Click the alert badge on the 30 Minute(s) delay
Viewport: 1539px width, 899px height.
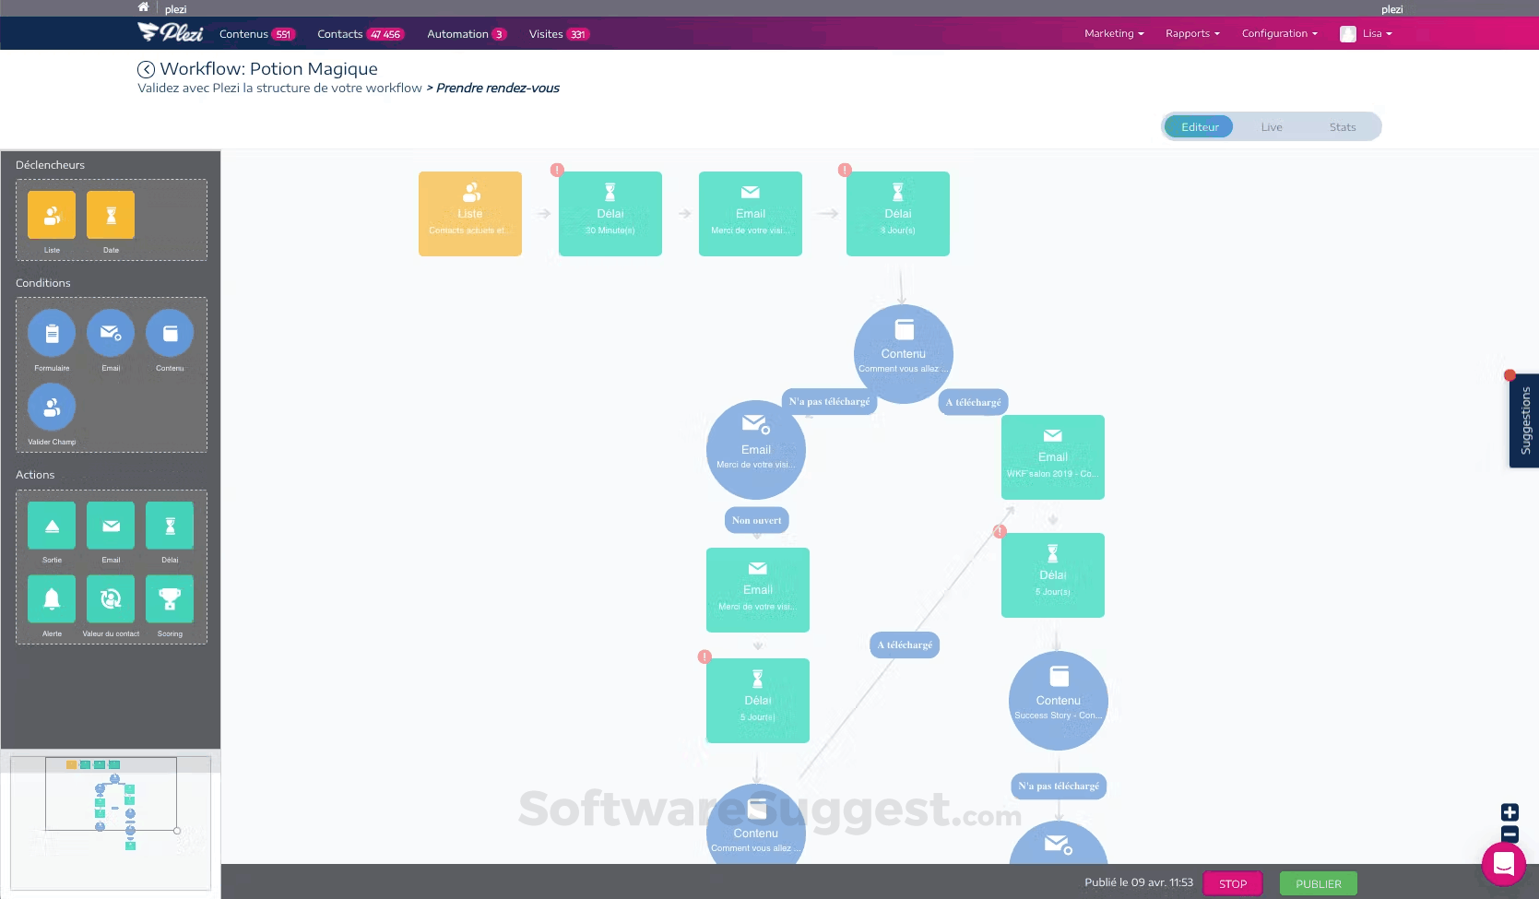click(x=557, y=170)
